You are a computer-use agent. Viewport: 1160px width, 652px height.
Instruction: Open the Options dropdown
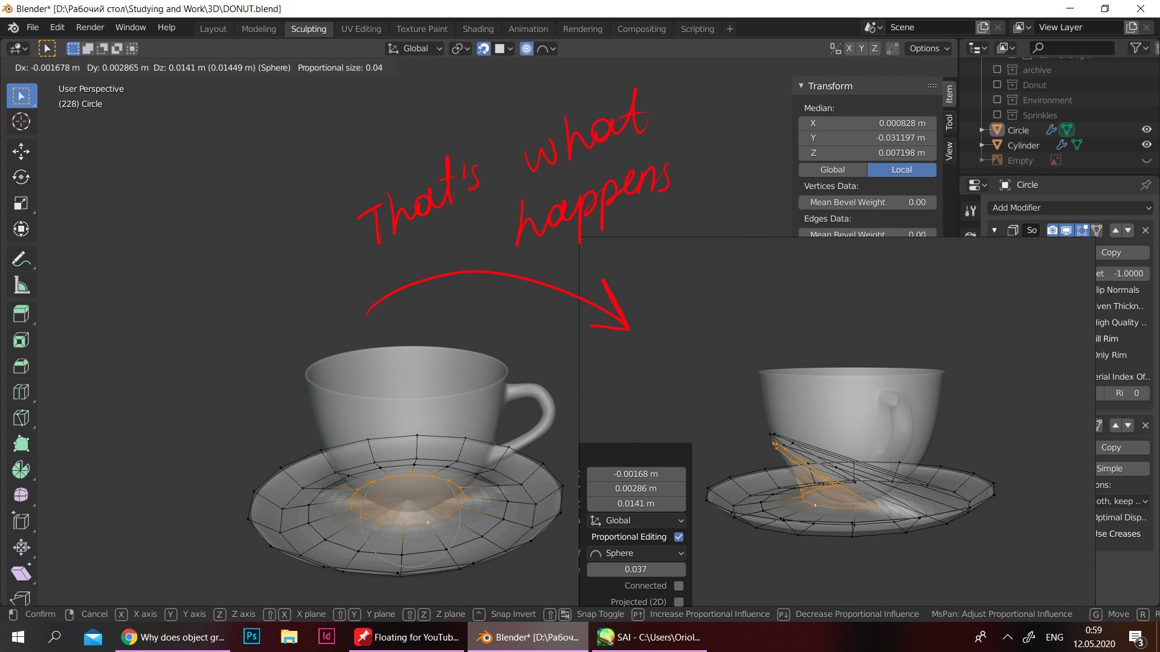pos(929,49)
